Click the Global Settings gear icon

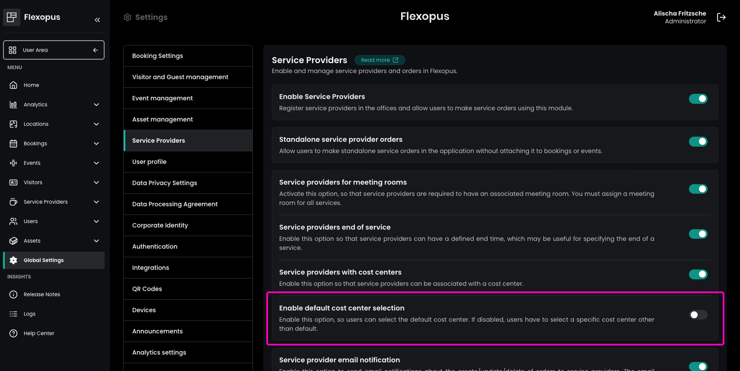tap(13, 260)
